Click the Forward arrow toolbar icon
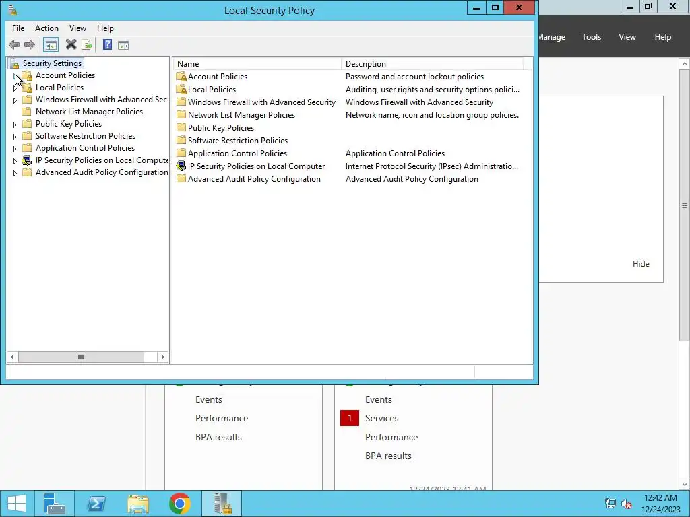The height and width of the screenshot is (517, 690). [x=30, y=45]
